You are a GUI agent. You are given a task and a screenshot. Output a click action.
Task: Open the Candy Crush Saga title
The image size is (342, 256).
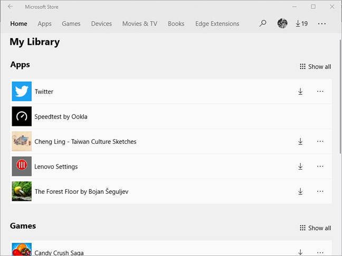tap(59, 253)
